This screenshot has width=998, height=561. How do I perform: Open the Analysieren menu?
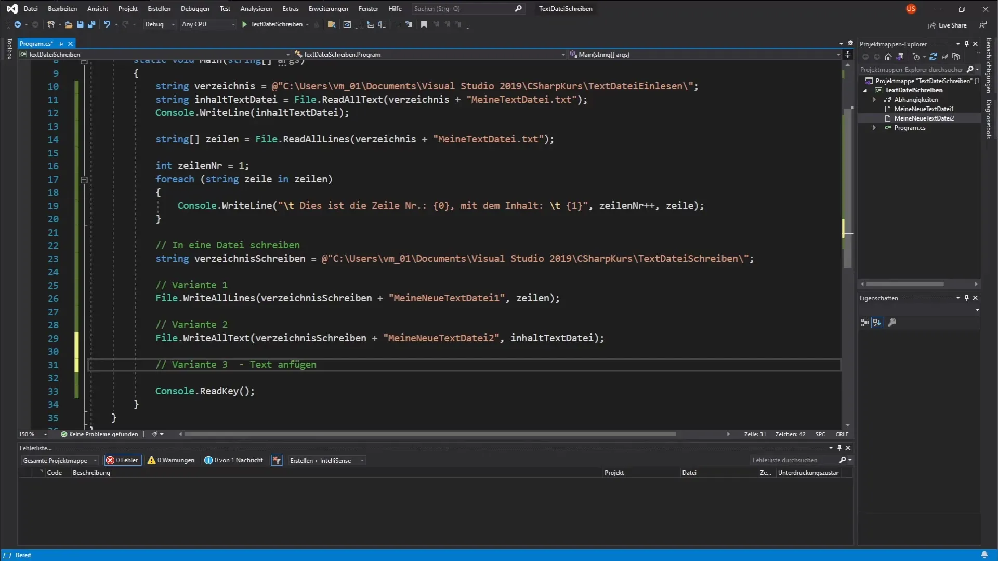point(256,9)
